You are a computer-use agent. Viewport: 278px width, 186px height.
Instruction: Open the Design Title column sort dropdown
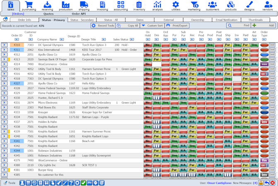coord(104,39)
